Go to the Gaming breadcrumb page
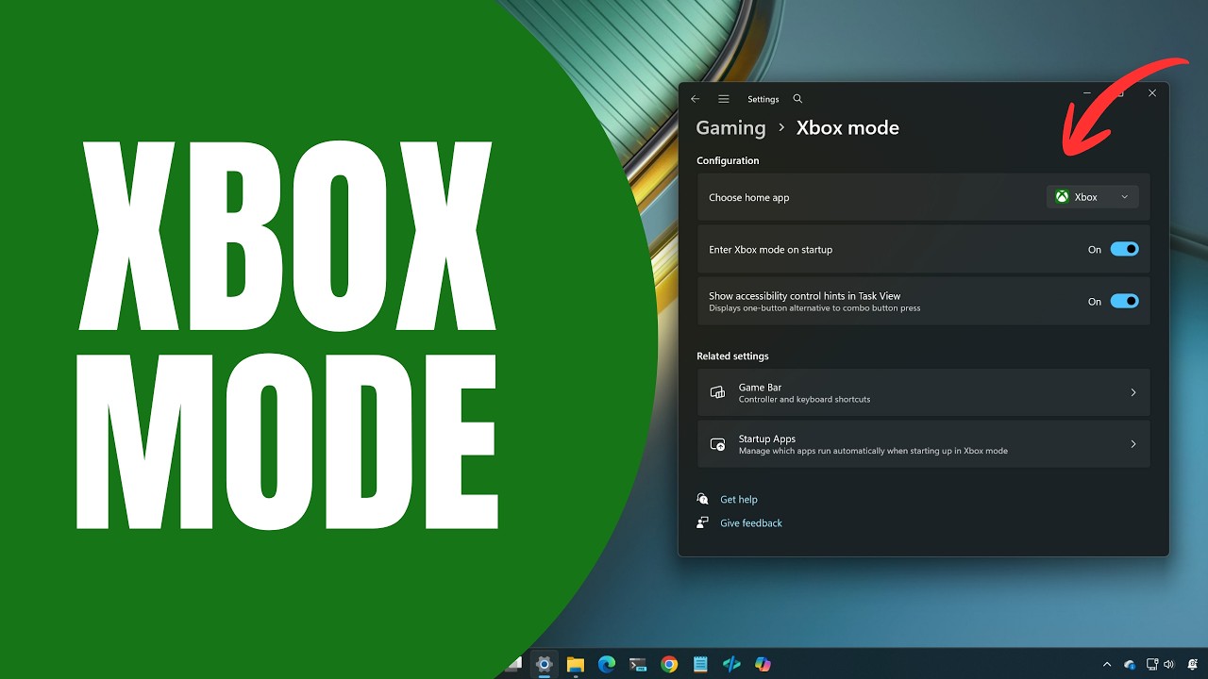This screenshot has height=679, width=1208. coord(730,127)
